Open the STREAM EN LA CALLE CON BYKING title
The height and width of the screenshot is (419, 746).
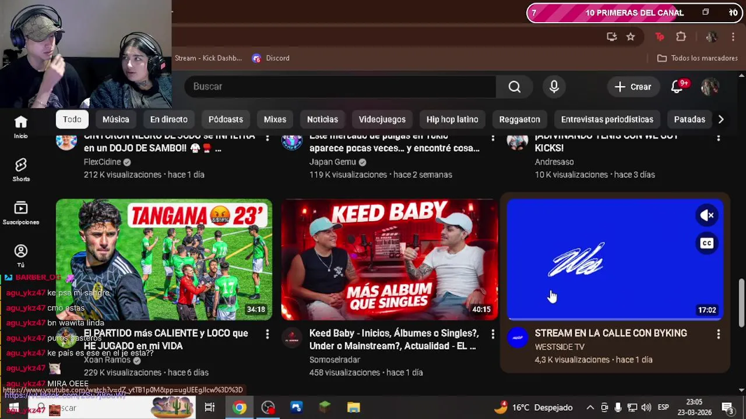click(611, 333)
